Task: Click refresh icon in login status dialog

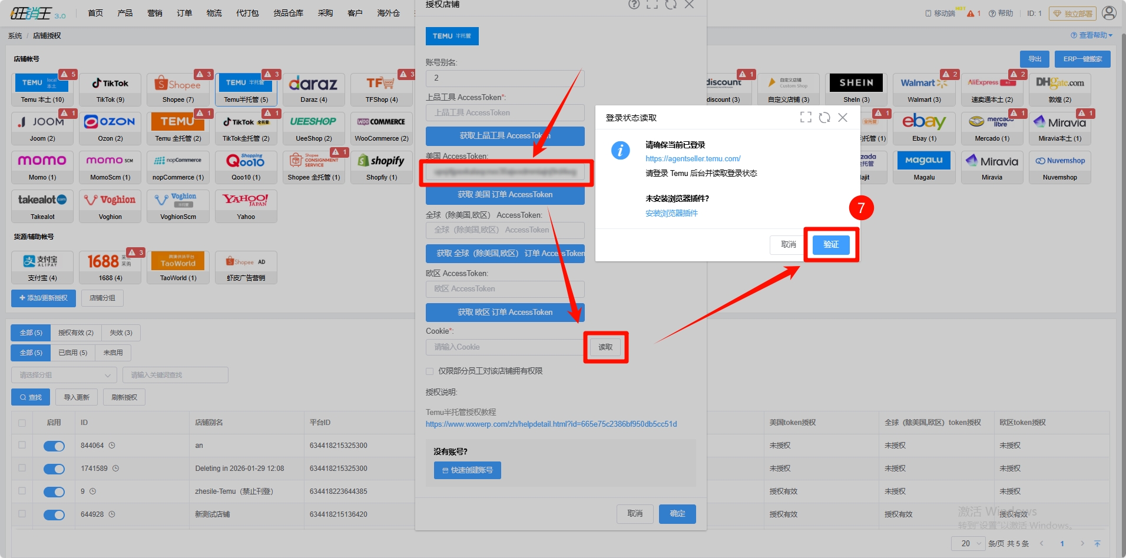Action: (824, 118)
